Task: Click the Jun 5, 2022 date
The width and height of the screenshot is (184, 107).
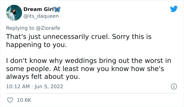Action: (48, 86)
